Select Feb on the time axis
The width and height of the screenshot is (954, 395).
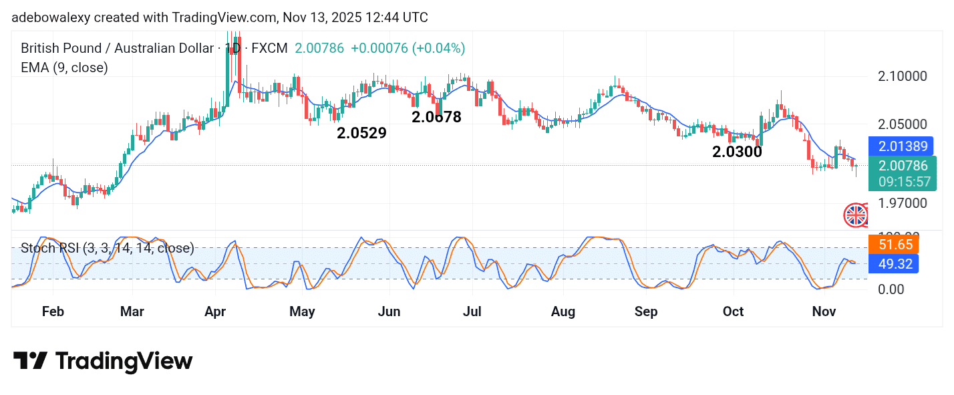[53, 311]
